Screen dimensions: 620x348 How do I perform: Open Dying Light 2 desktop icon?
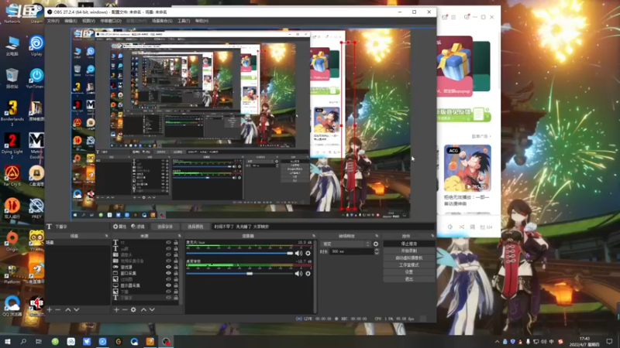[x=12, y=146]
